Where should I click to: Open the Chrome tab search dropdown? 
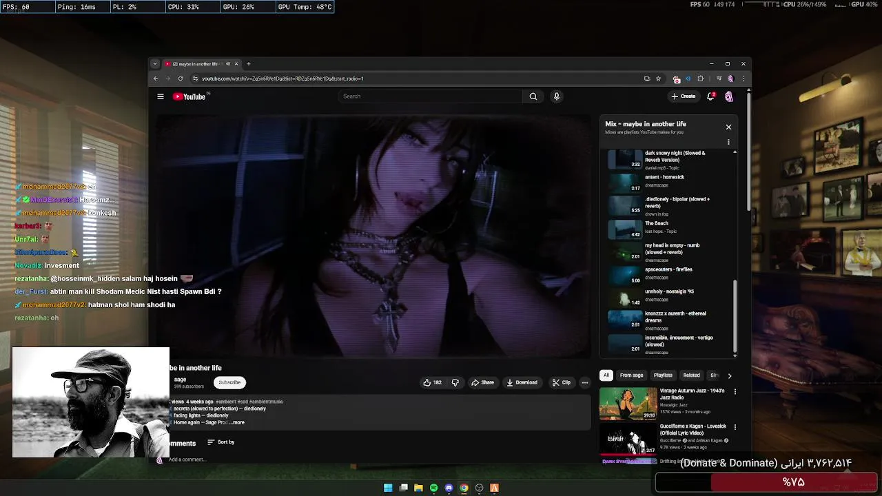pyautogui.click(x=154, y=64)
